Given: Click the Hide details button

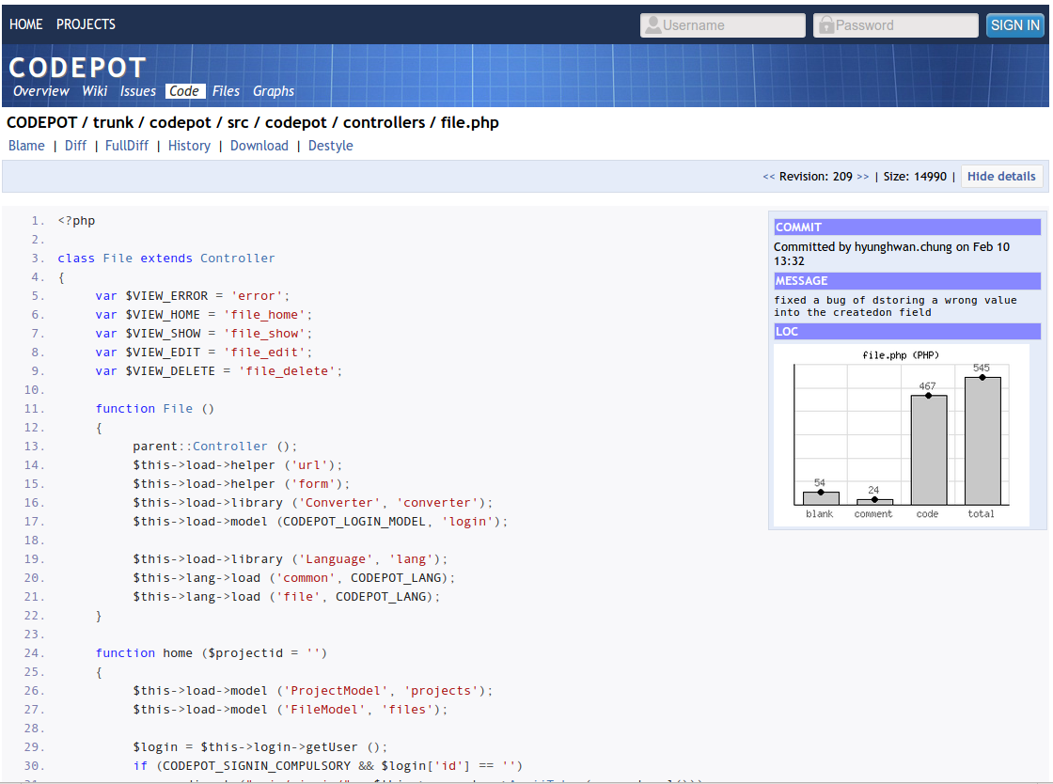Looking at the screenshot, I should point(1001,176).
